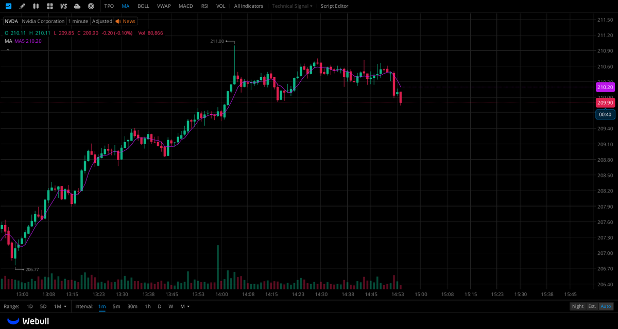The image size is (618, 329).
Task: Click the NVDA ticker symbol label
Action: [x=11, y=21]
